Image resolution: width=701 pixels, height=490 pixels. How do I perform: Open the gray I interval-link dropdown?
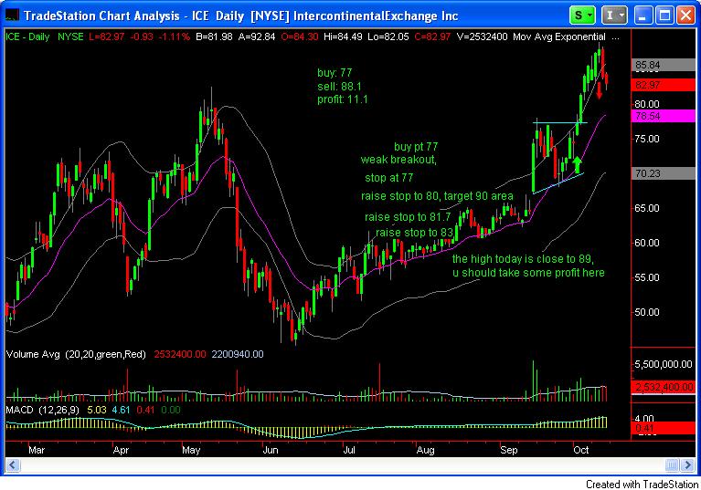click(614, 16)
